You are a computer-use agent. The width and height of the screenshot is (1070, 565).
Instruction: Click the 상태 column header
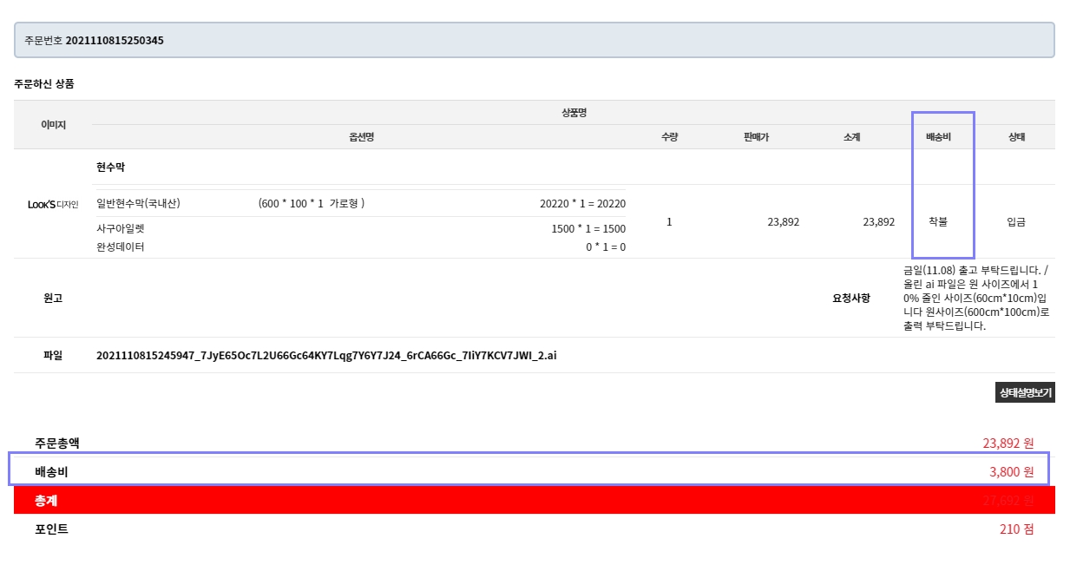pyautogui.click(x=1016, y=137)
